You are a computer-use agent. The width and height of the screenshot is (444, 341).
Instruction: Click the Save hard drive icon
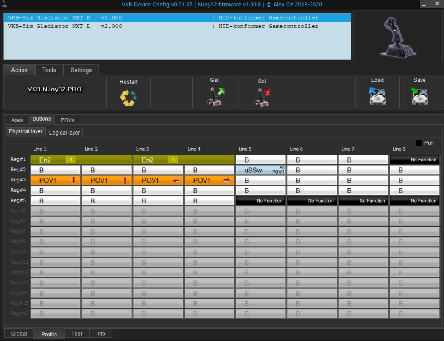[x=419, y=96]
